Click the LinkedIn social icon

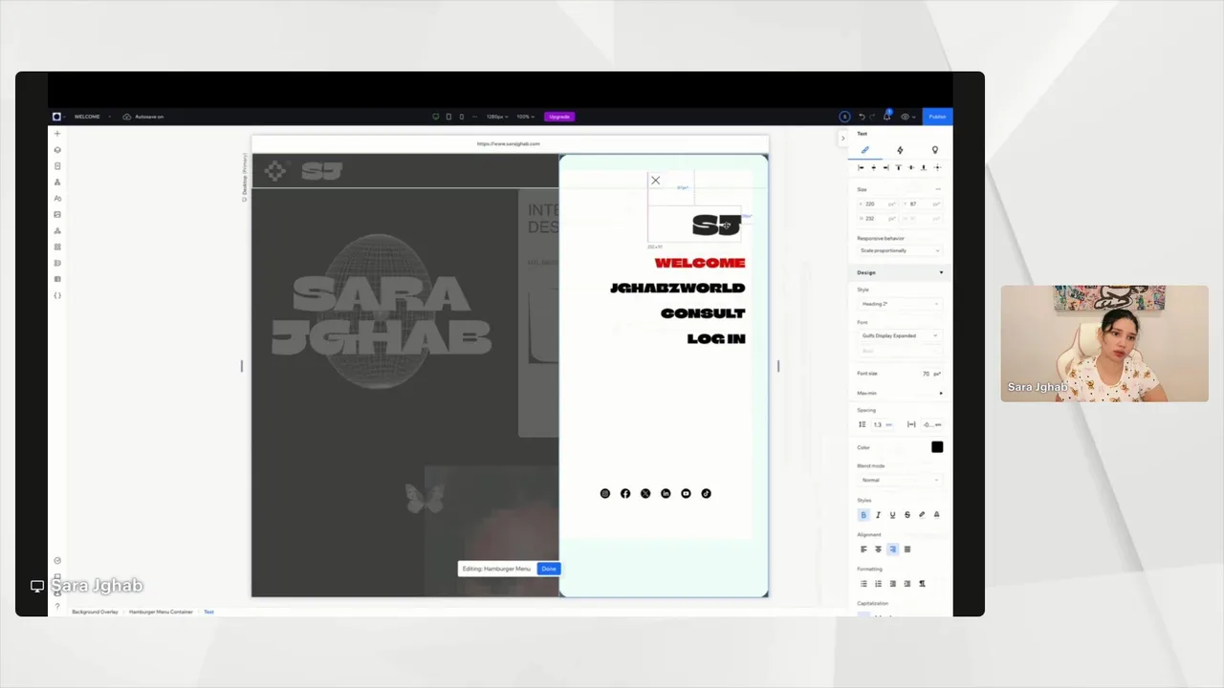pos(666,494)
